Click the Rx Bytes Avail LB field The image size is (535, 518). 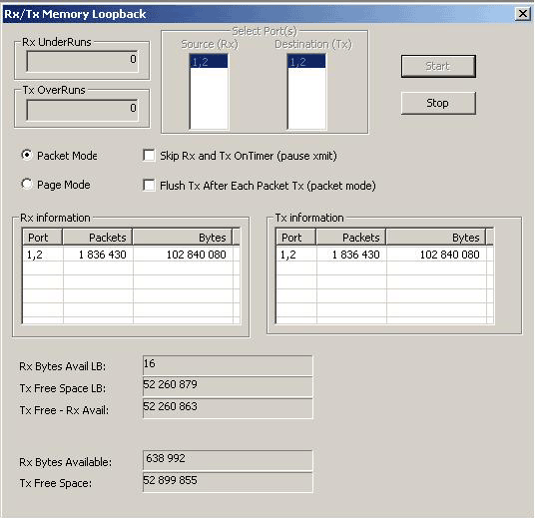[x=228, y=365]
